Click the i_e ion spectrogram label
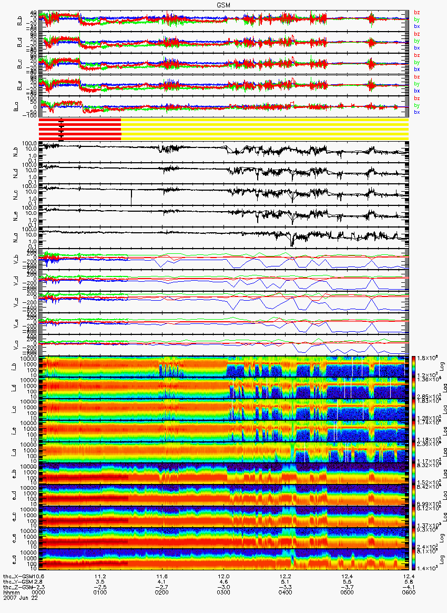This screenshot has height=613, width=447. (13, 431)
